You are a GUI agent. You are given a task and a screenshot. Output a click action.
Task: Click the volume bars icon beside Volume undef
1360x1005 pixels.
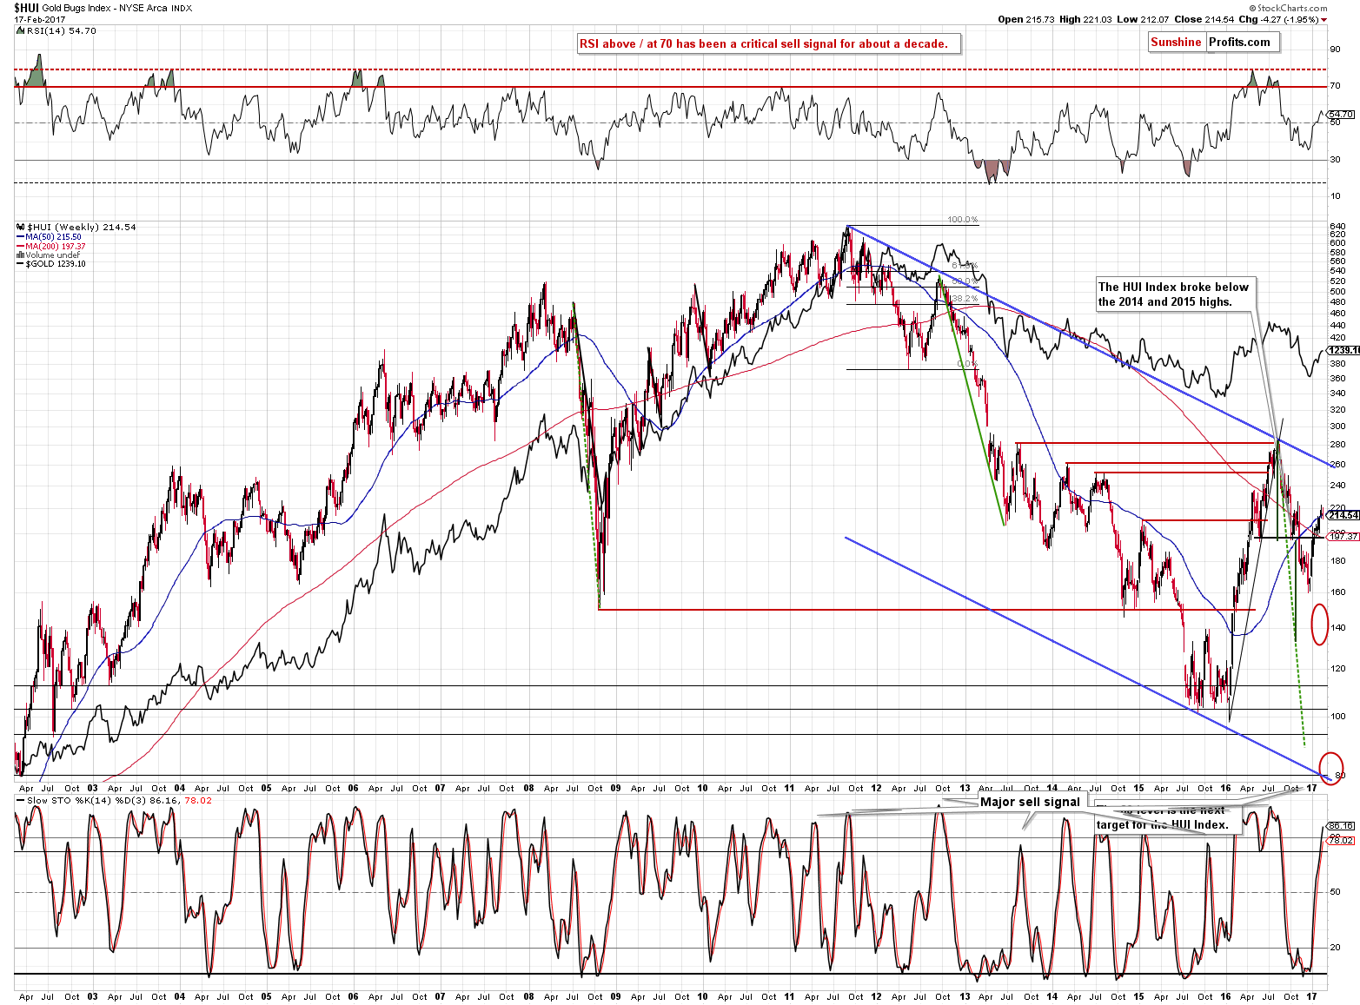click(x=21, y=255)
